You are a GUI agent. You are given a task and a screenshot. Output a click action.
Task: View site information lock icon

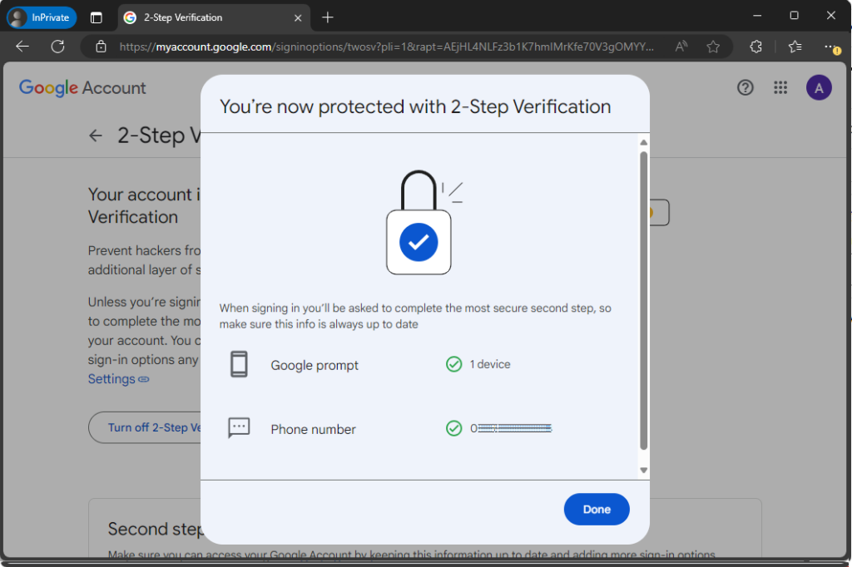(x=102, y=47)
